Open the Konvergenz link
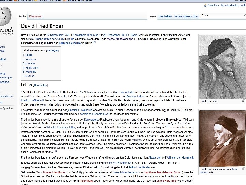The image size is (246, 185). [x=92, y=120]
